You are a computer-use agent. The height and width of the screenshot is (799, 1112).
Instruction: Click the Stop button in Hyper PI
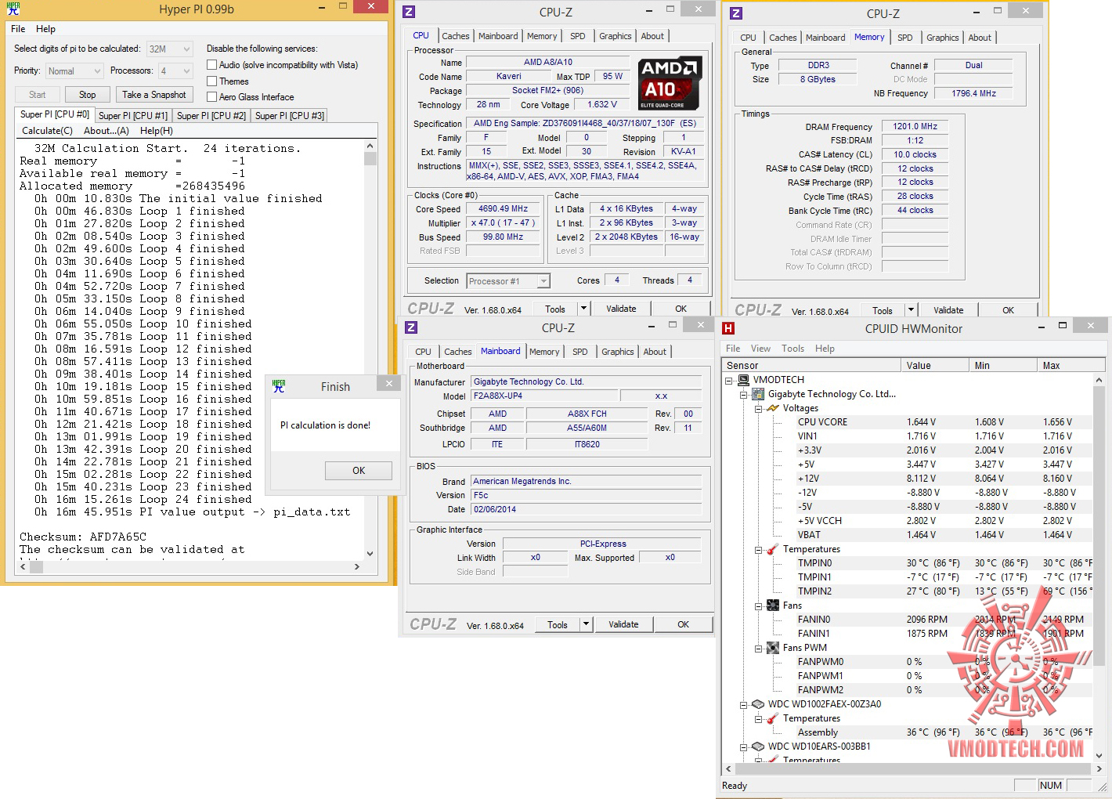click(87, 95)
